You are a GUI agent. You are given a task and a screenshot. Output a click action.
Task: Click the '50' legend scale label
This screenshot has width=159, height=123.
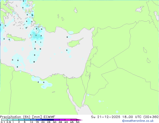click(x=78, y=122)
